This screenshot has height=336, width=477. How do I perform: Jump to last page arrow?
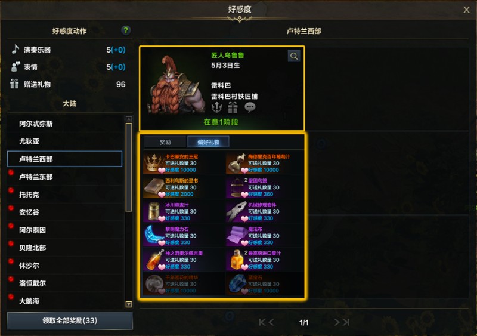pyautogui.click(x=346, y=322)
